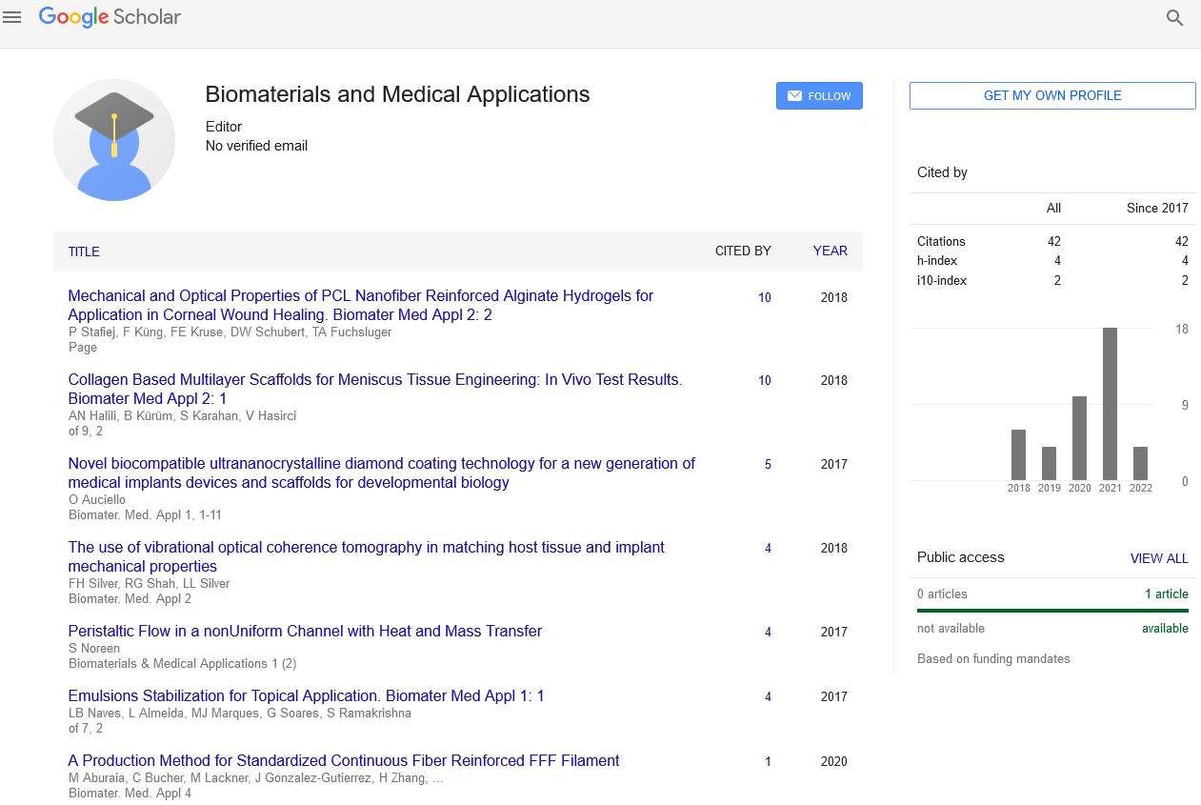The image size is (1201, 805).
Task: Click the 2020 bar in citations chart
Action: coord(1079,438)
